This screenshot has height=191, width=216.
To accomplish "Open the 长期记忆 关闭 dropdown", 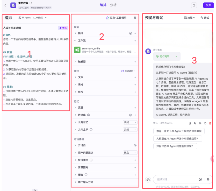I will (130, 122).
